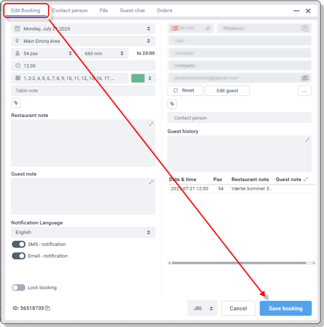Image resolution: width=324 pixels, height=327 pixels.
Task: Toggle SMS notification switch
Action: (19, 244)
